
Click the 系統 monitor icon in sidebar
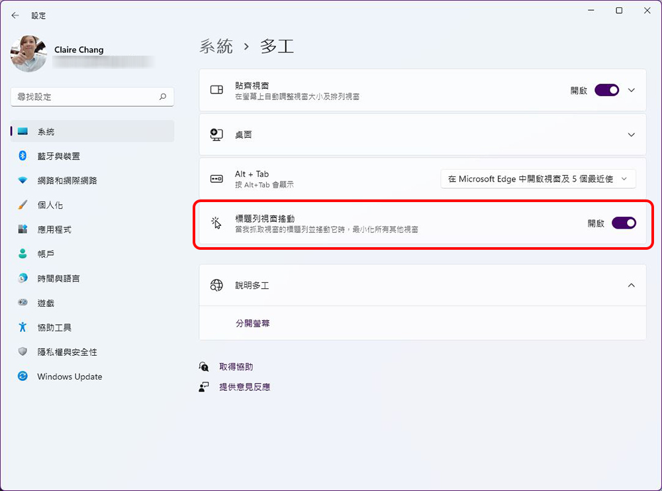tap(23, 131)
